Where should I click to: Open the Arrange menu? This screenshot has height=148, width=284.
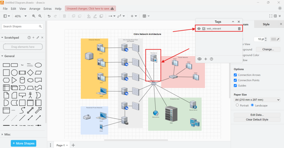[35, 9]
